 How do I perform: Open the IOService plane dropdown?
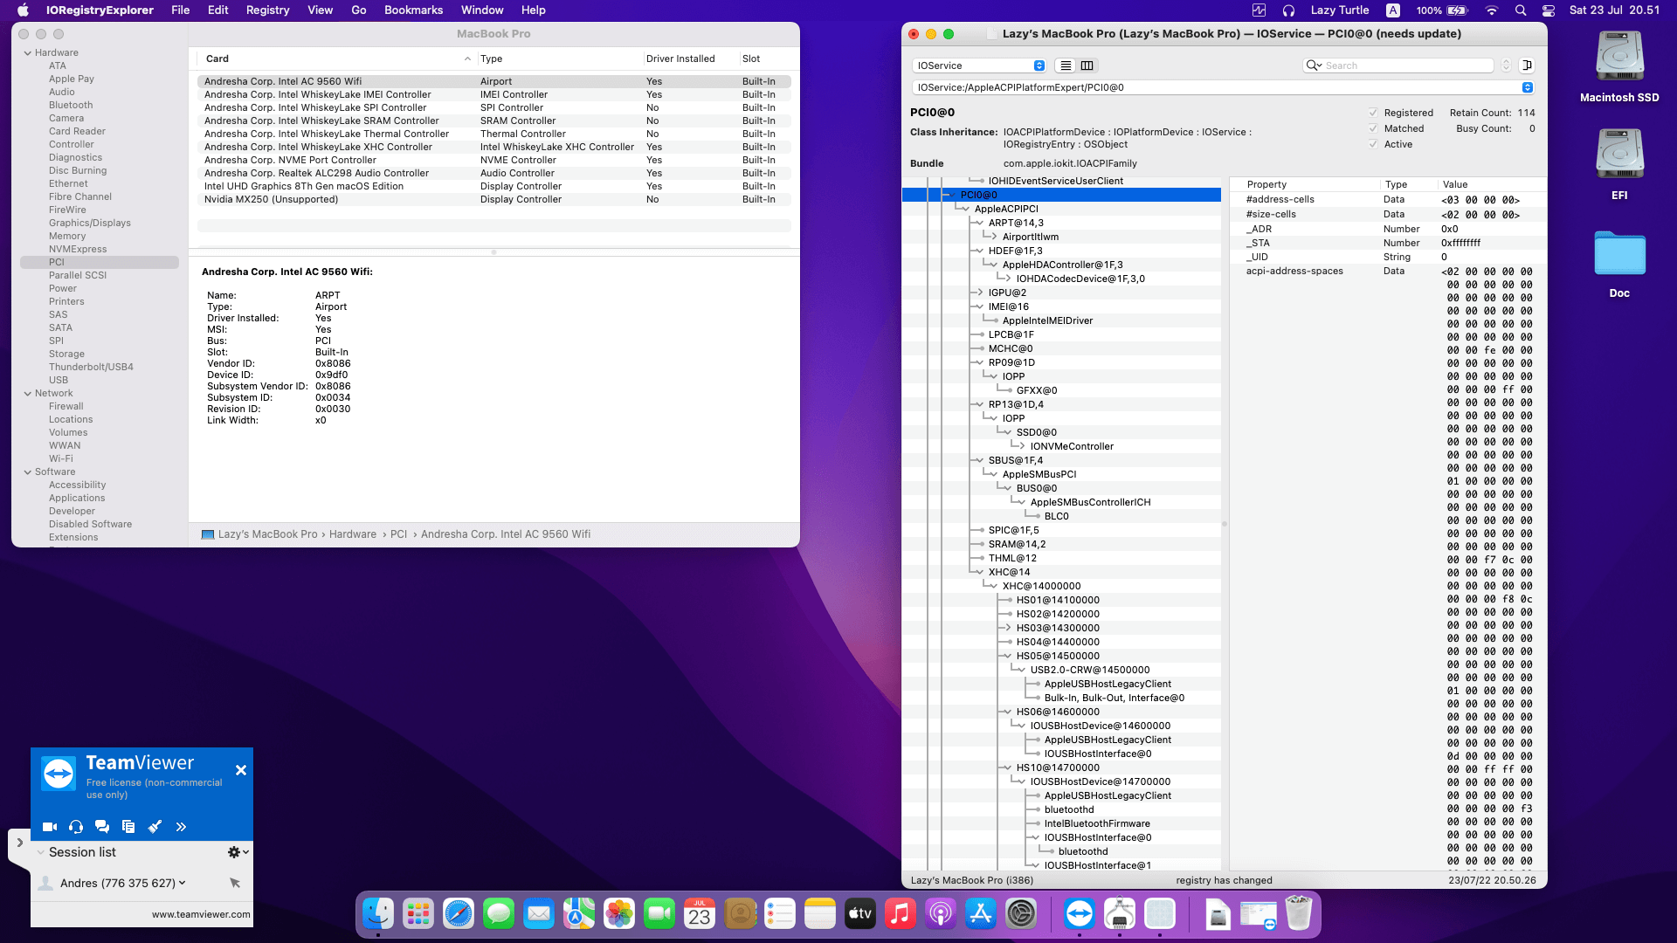[979, 65]
